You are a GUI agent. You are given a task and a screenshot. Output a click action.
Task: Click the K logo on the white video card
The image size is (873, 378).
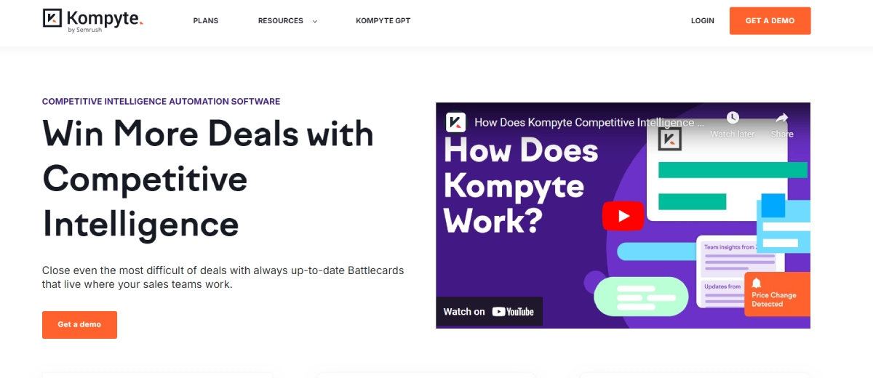(x=669, y=139)
